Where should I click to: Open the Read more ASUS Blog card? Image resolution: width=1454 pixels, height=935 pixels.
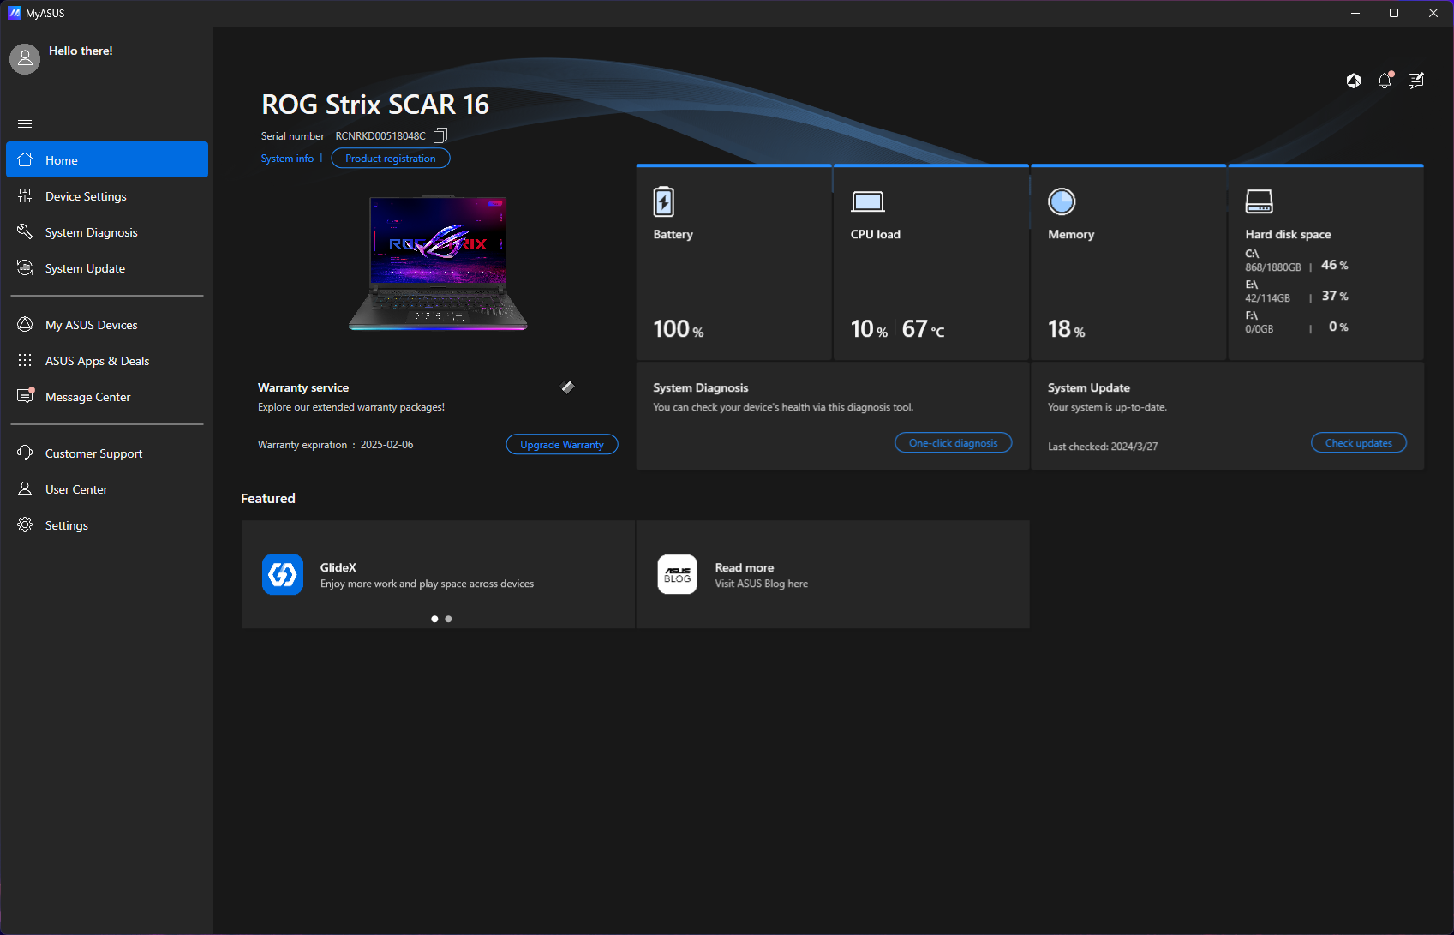click(x=833, y=574)
